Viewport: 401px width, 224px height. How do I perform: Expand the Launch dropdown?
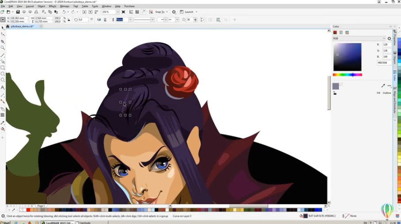tap(196, 12)
